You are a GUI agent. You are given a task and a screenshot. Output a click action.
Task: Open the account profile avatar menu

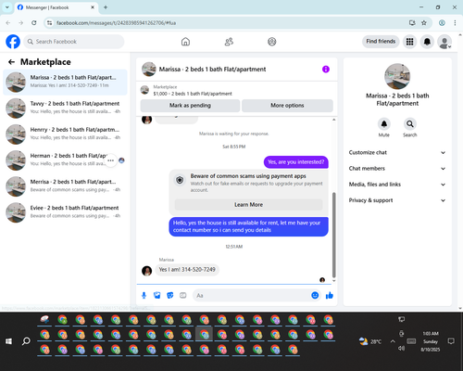pos(444,42)
